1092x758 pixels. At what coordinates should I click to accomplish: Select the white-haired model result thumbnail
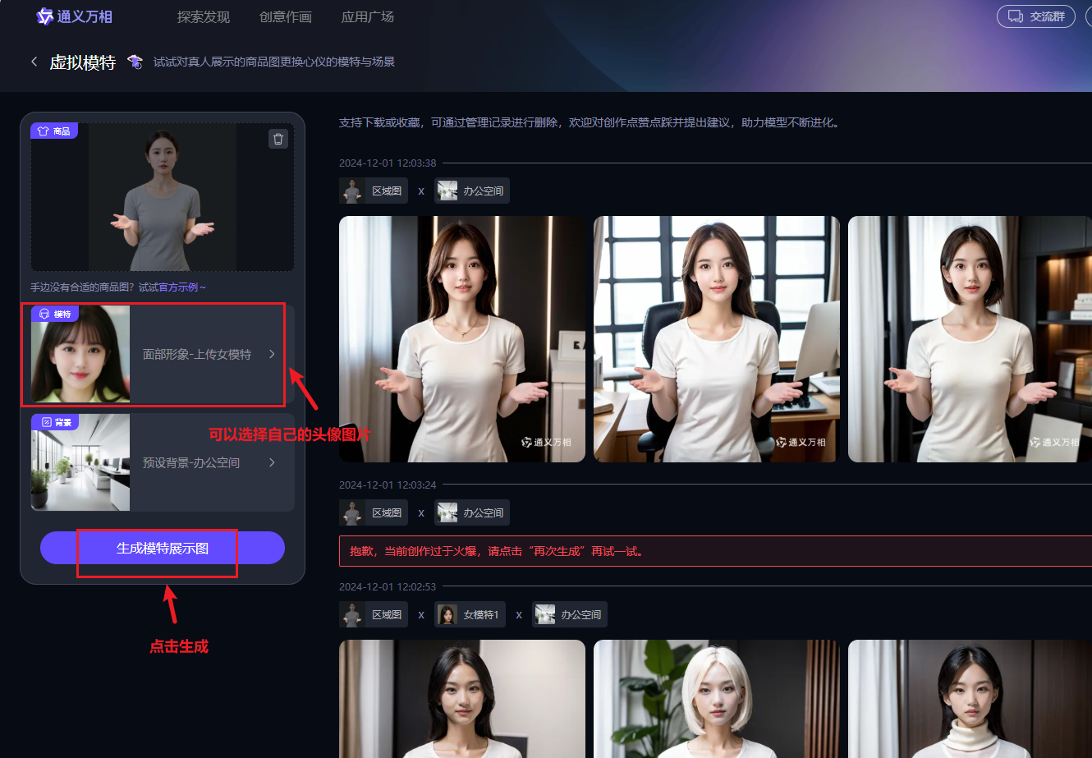click(x=716, y=698)
